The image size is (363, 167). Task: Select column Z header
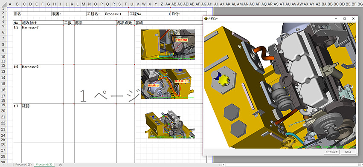tap(162, 4)
